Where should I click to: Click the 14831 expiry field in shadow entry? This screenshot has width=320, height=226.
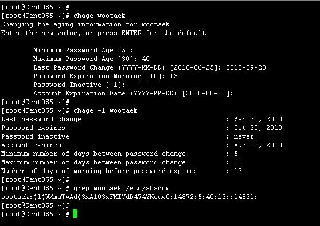[x=244, y=197]
